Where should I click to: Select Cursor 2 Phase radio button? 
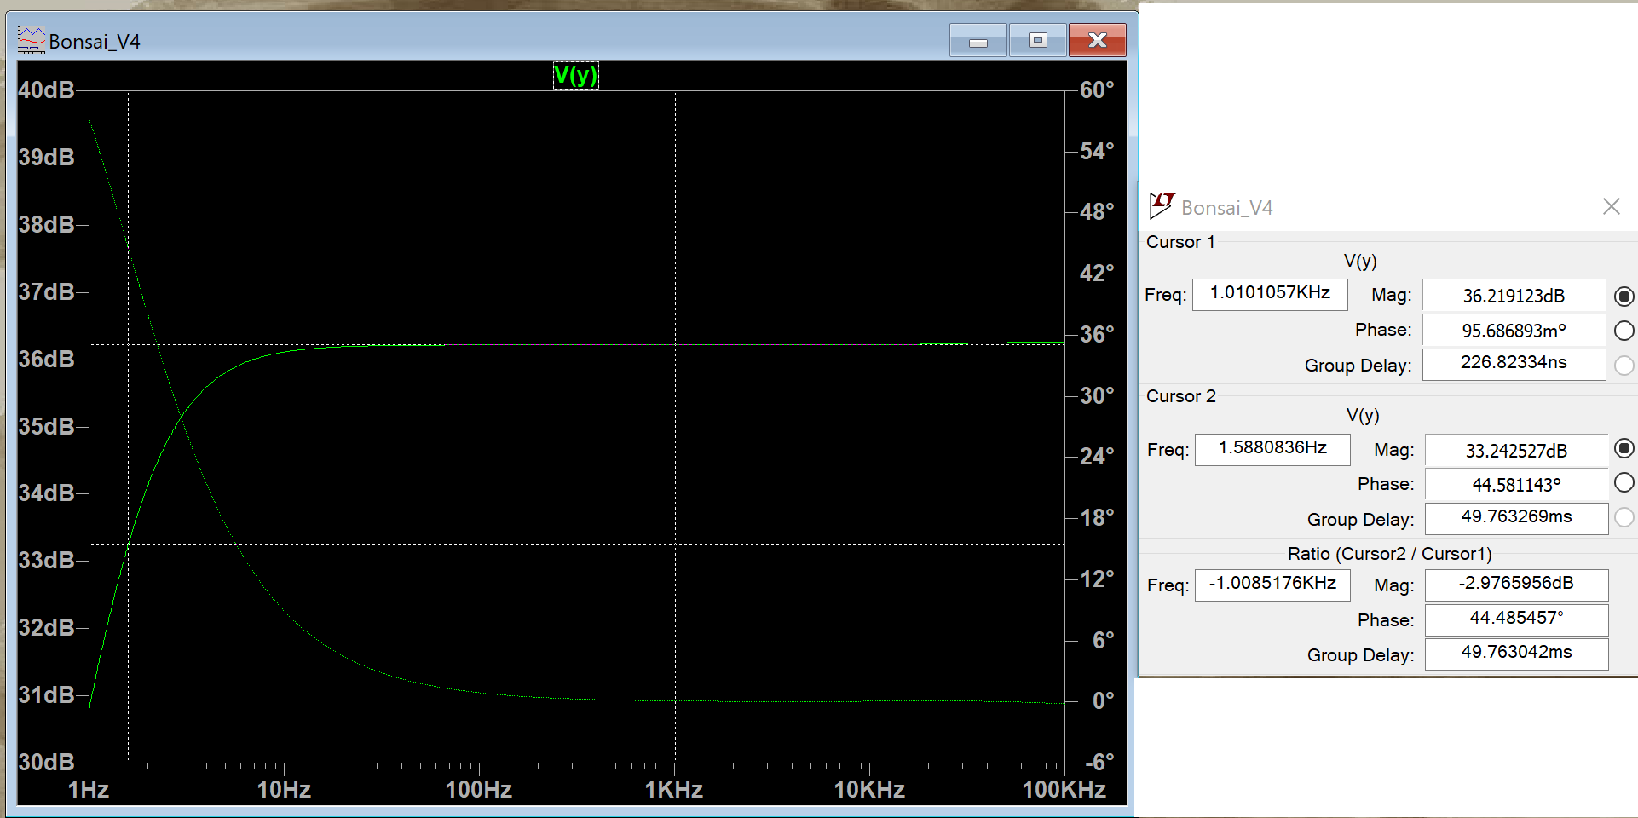1624,483
